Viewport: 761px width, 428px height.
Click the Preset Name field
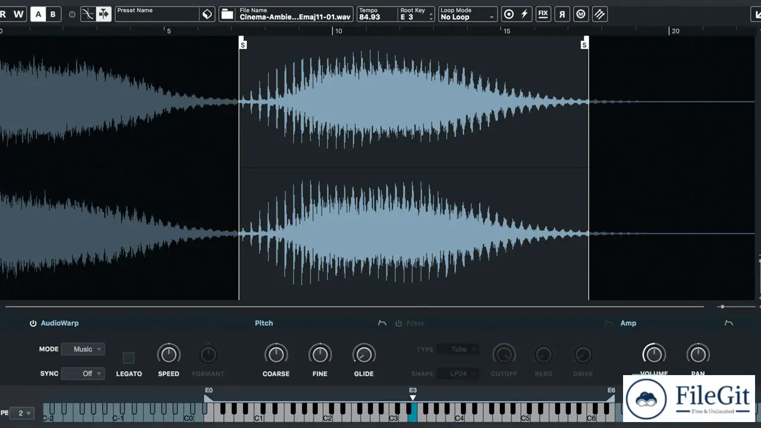coord(157,14)
